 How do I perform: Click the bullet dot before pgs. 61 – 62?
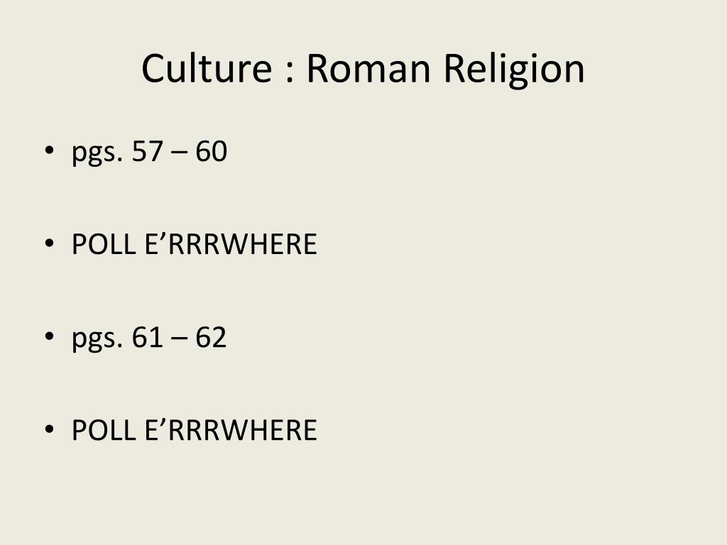click(49, 336)
